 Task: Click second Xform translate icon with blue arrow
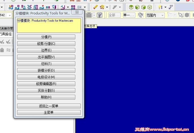(x=17, y=7)
